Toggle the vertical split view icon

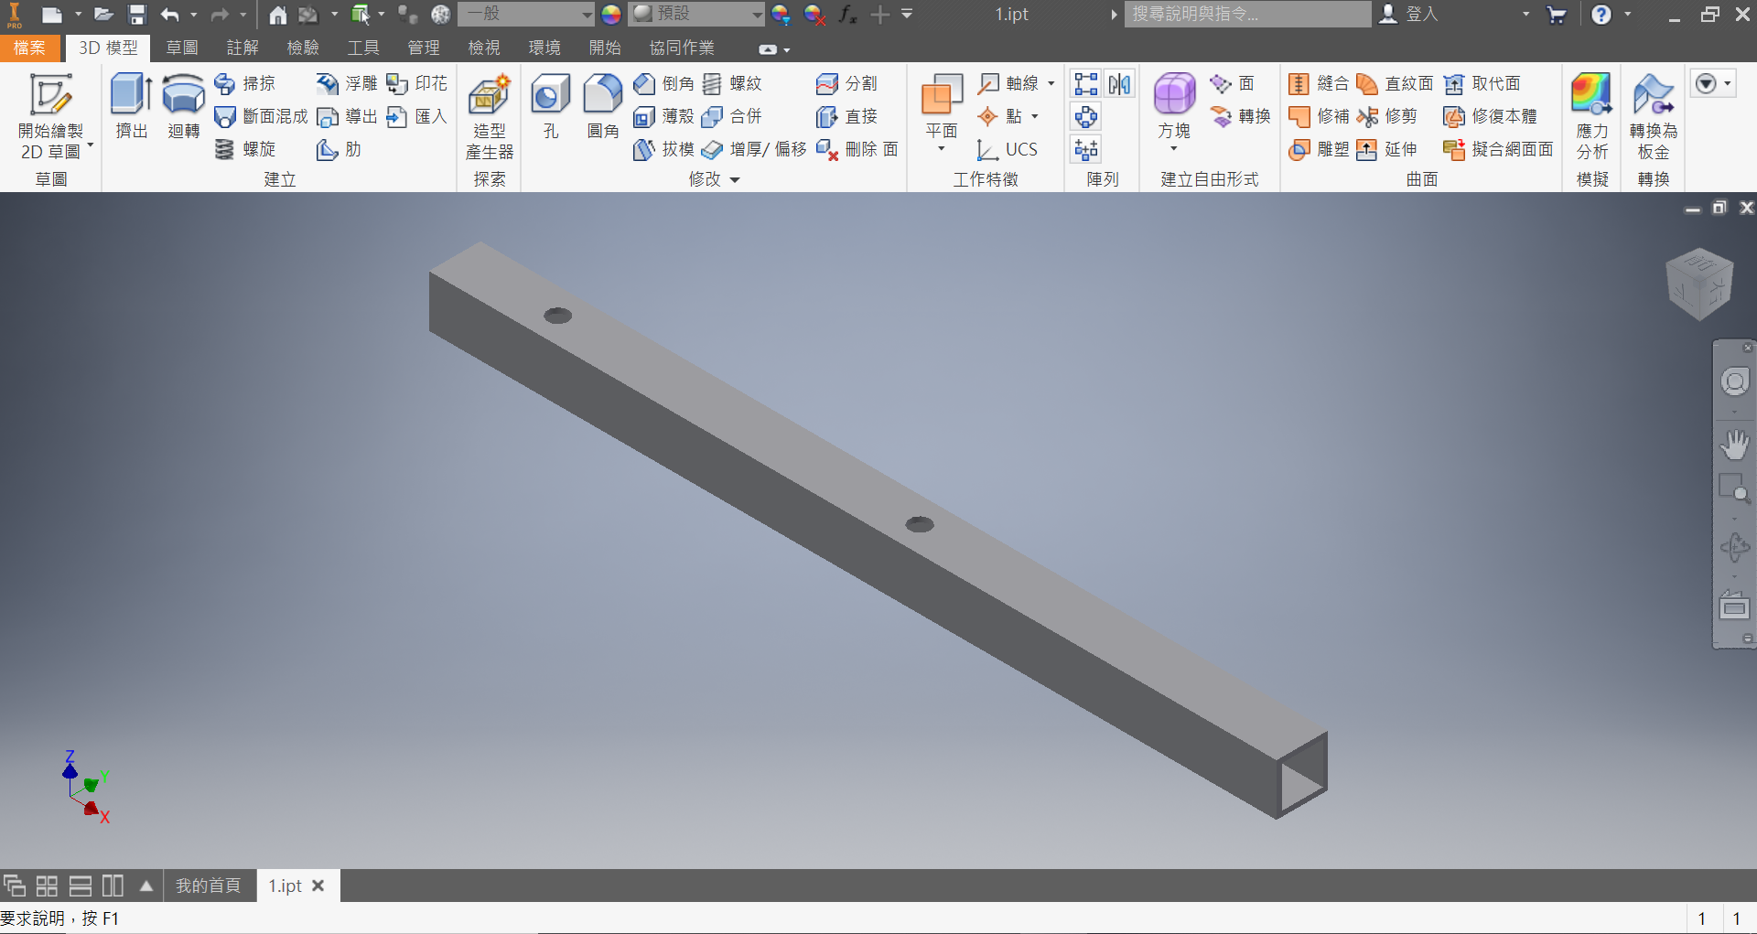click(x=113, y=886)
